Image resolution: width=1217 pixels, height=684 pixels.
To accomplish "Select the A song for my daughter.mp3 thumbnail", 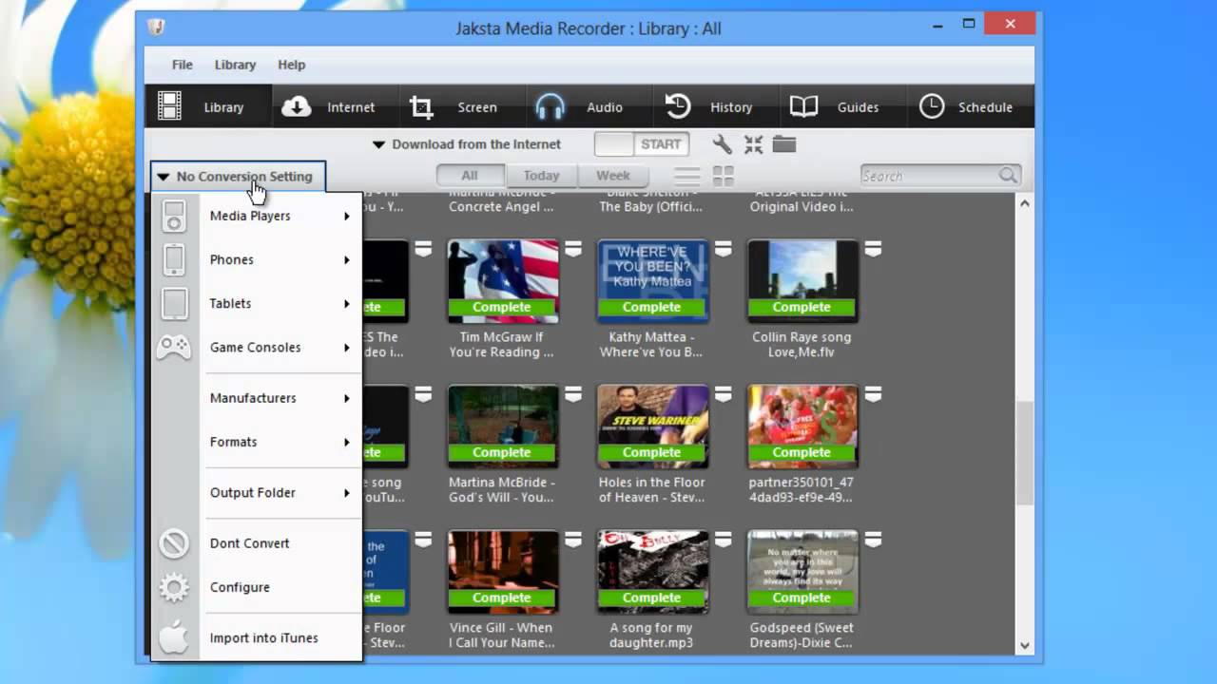I will tap(652, 571).
